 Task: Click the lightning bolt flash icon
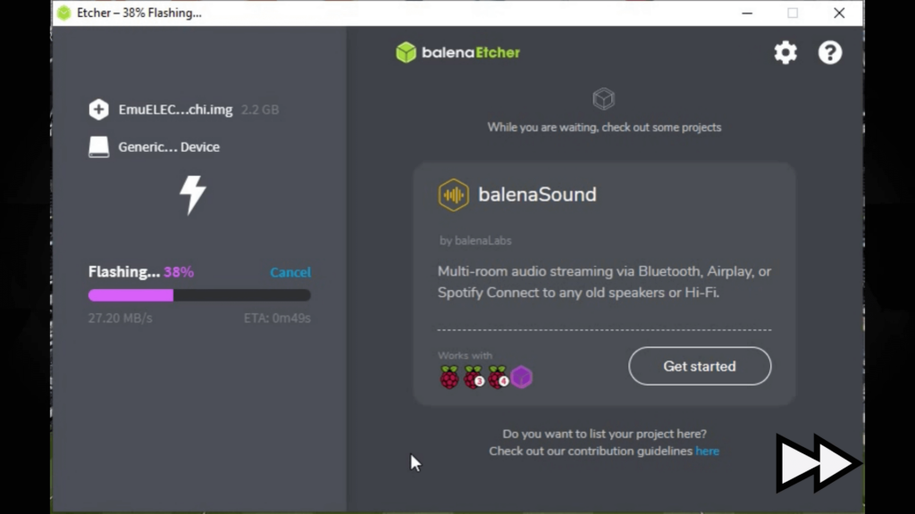point(193,195)
